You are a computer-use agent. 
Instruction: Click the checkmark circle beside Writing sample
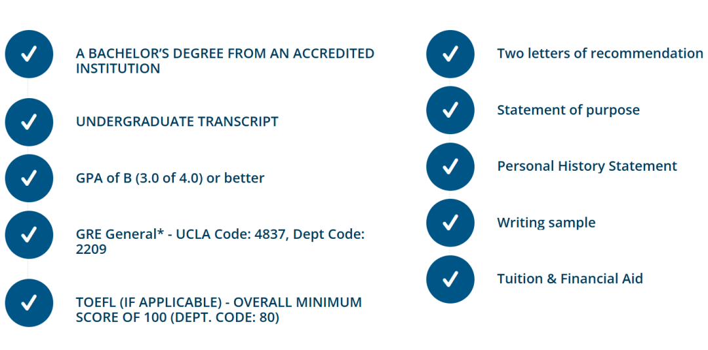[x=450, y=223]
